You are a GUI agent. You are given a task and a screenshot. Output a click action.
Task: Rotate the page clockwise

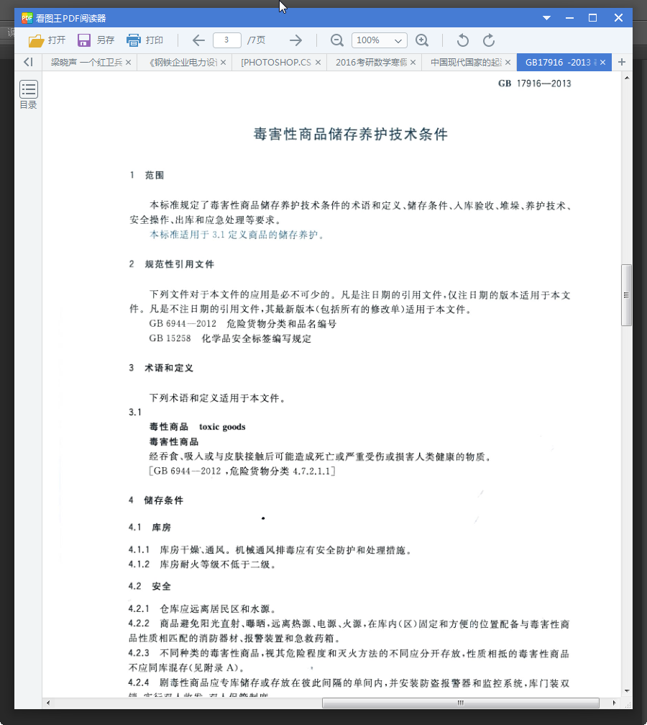[489, 40]
